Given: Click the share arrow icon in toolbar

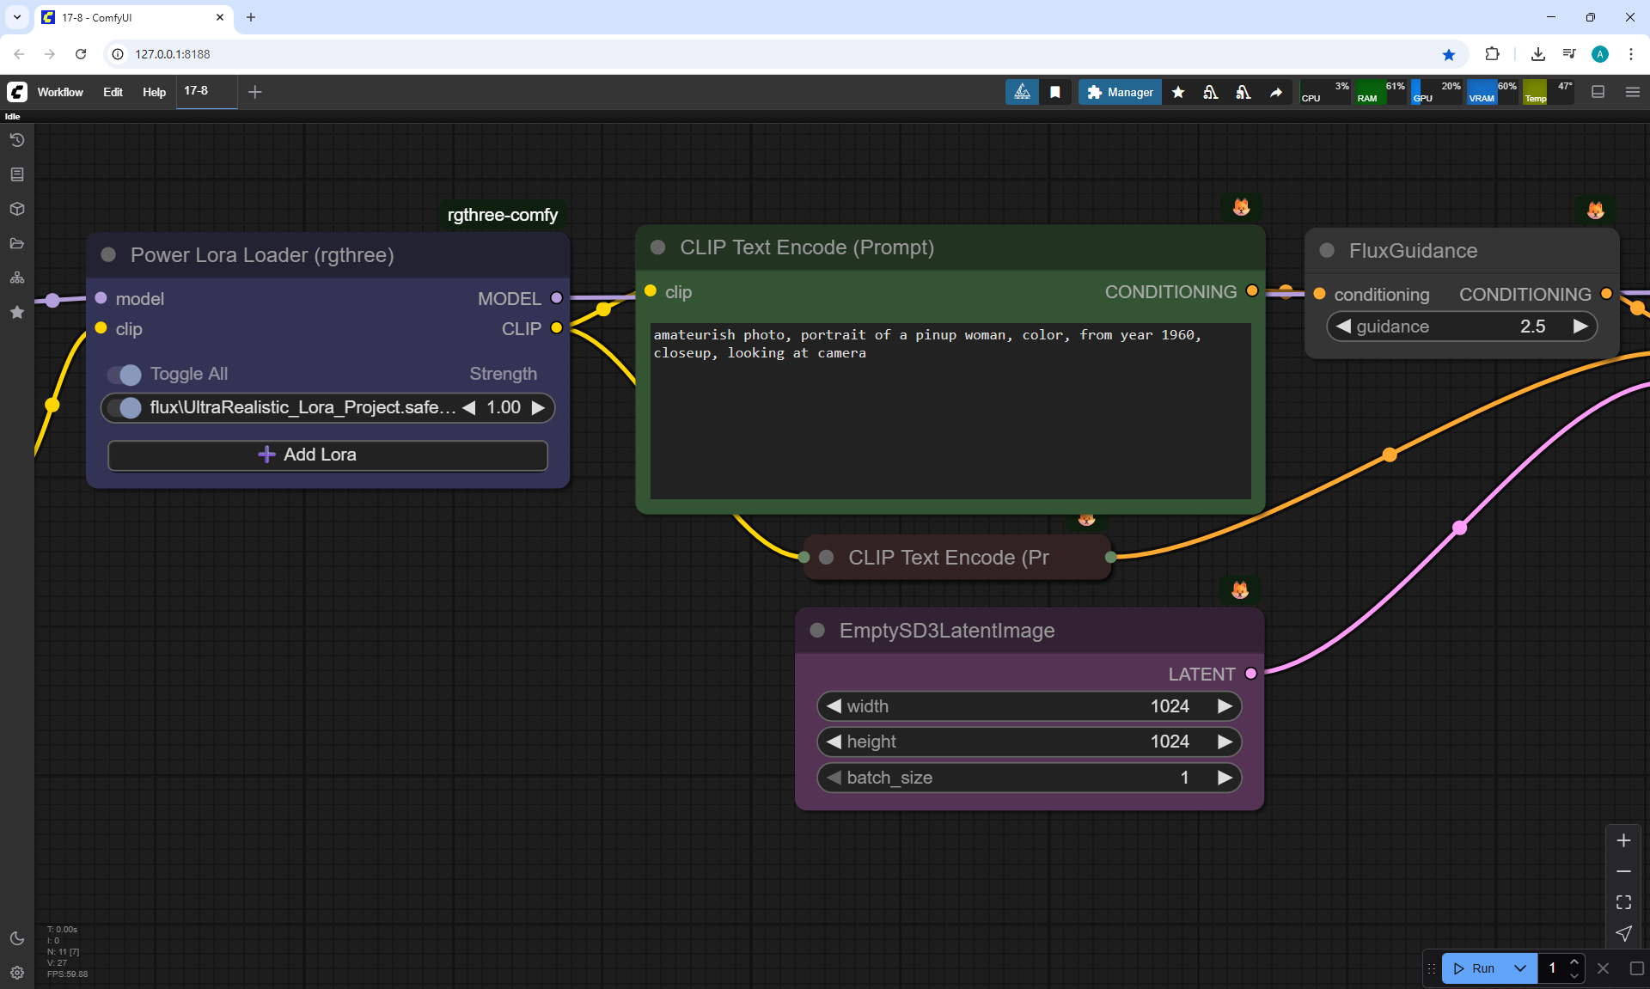Looking at the screenshot, I should (1276, 92).
